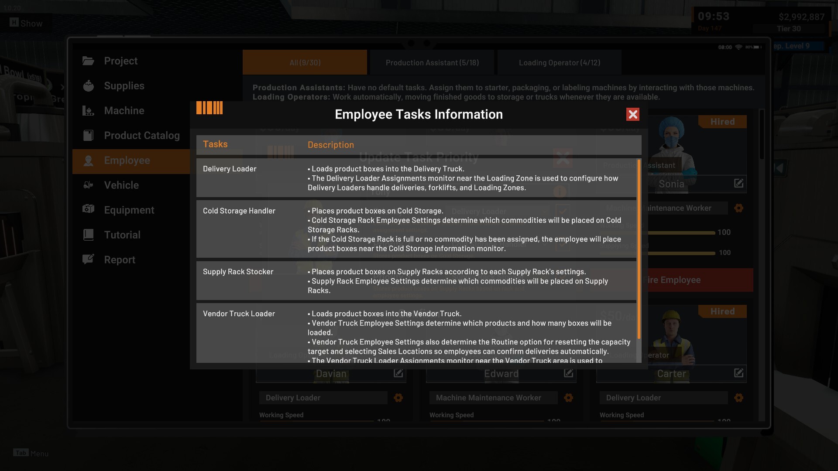Select the Supply Rack Stocker task row
The image size is (838, 471).
click(416, 281)
